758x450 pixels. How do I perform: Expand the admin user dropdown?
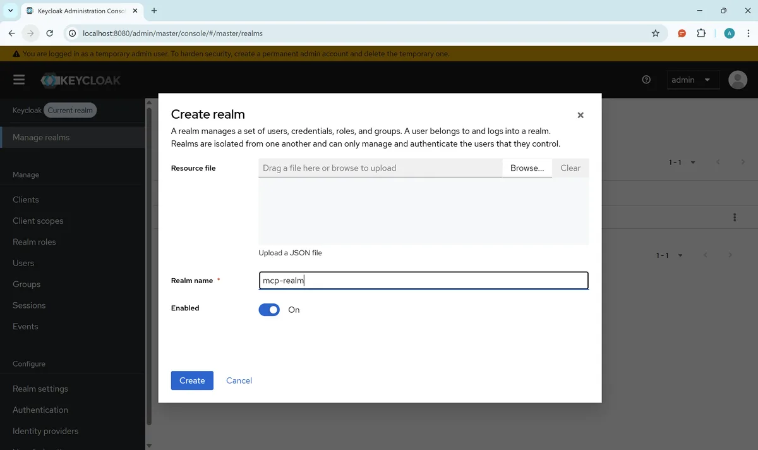click(693, 80)
